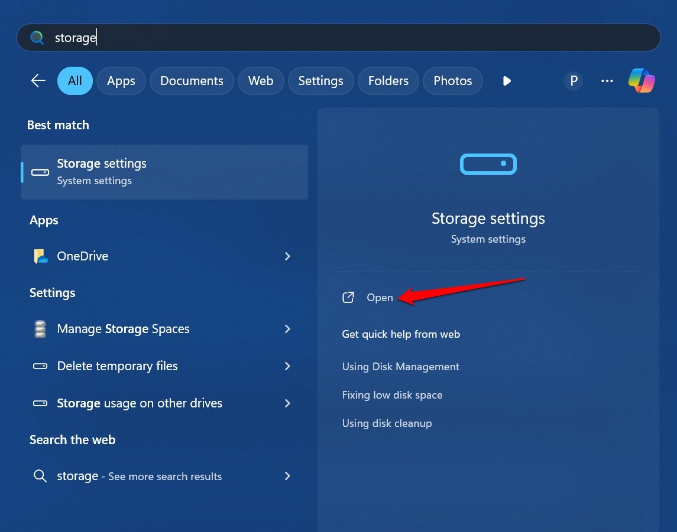Expand Delete temporary files chevron

pyautogui.click(x=287, y=366)
